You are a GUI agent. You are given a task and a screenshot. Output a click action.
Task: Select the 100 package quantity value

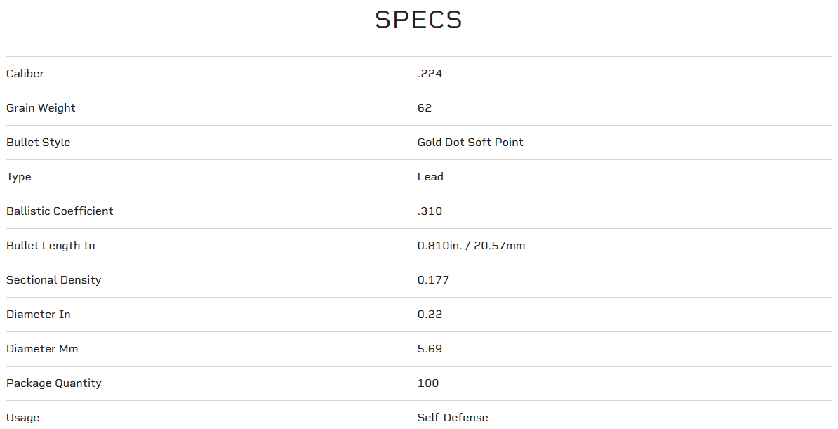[428, 383]
